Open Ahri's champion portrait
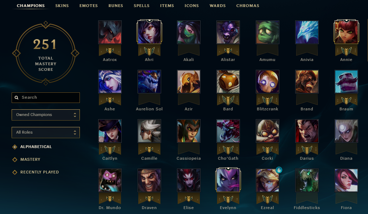This screenshot has height=214, width=368. 149,32
